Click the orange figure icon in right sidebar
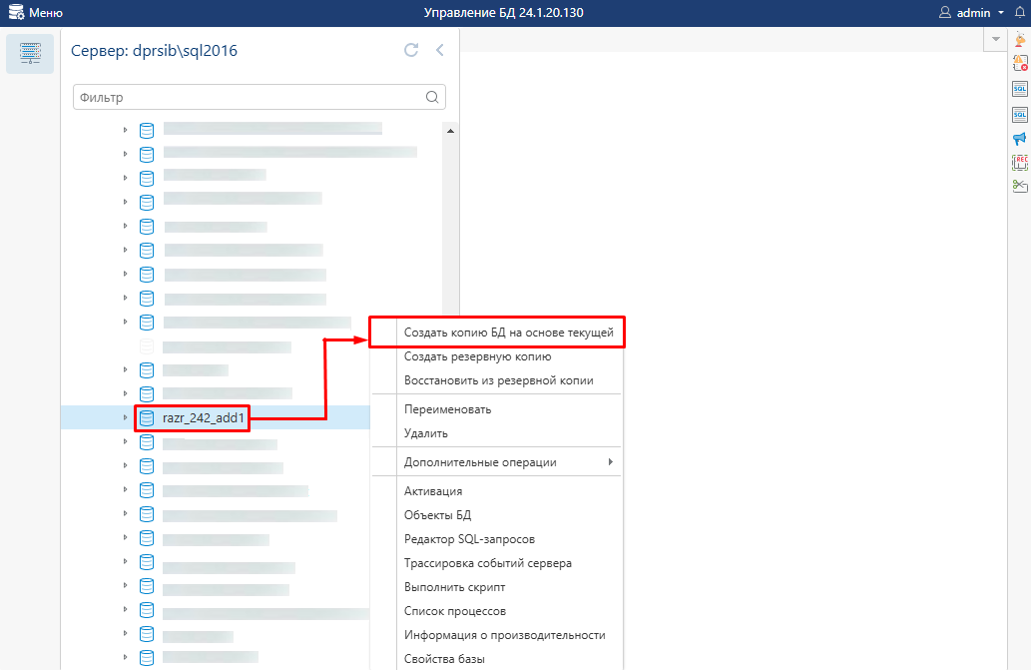 tap(1020, 40)
